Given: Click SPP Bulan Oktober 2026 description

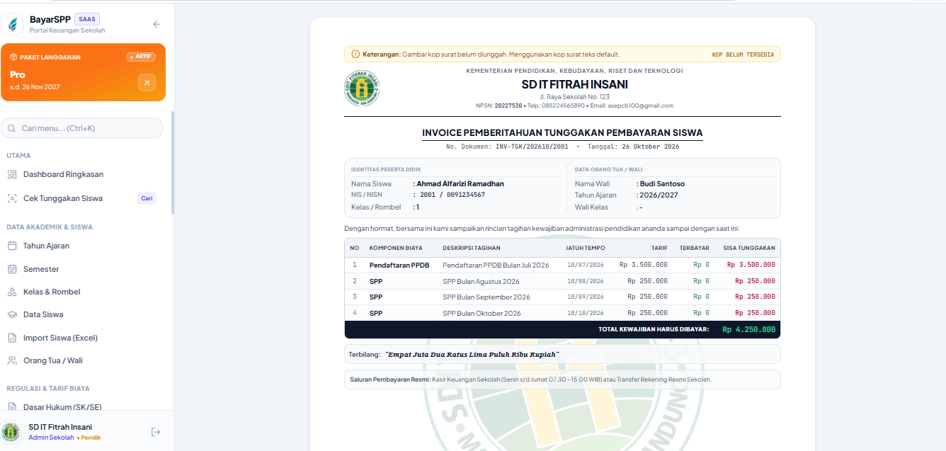Looking at the screenshot, I should coord(481,313).
